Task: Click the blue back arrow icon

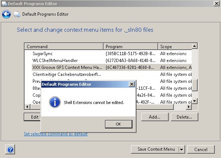Action: click(x=6, y=14)
